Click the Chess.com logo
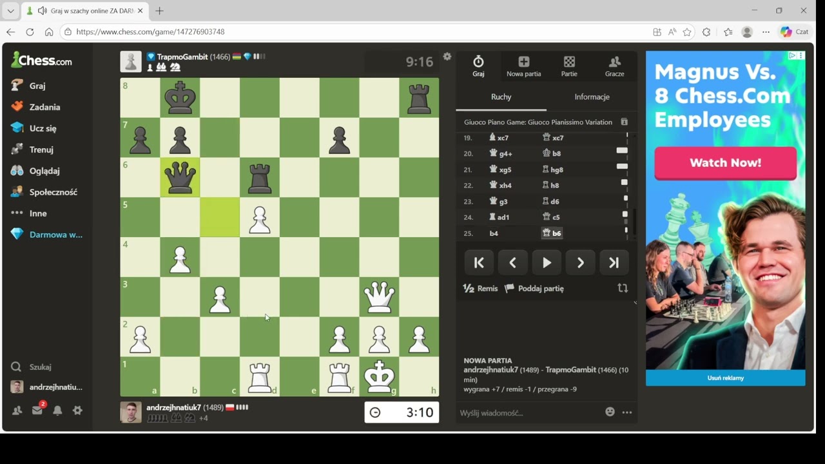This screenshot has width=825, height=464. pos(42,61)
